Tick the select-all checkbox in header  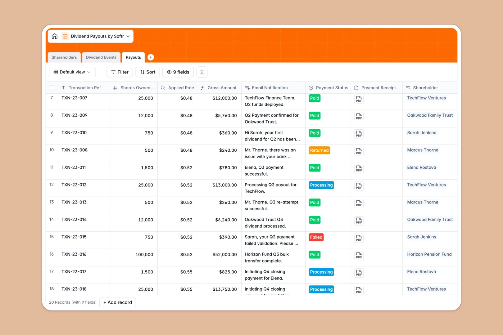point(52,88)
